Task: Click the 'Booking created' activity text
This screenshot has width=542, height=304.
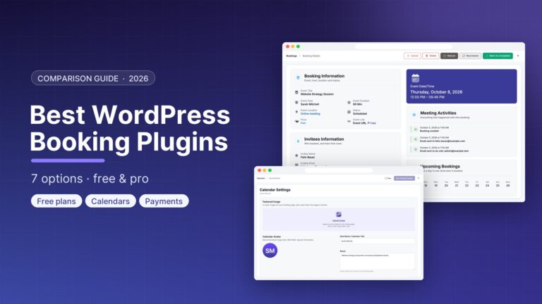Action: click(429, 131)
